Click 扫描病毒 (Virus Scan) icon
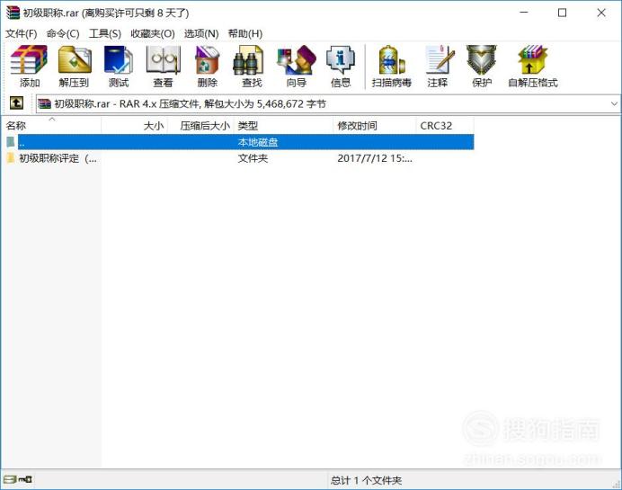Viewport: 622px width, 490px height. [392, 67]
